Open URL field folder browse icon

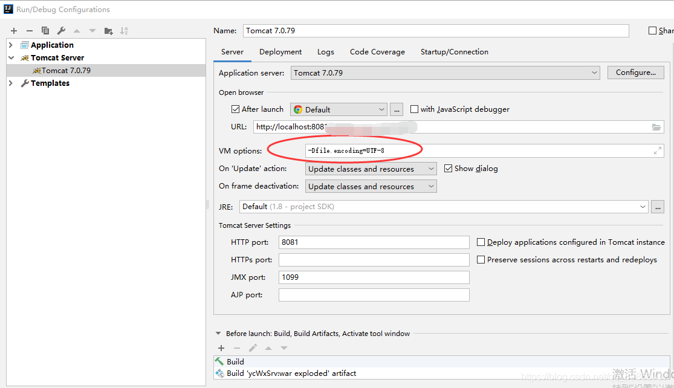pos(656,127)
